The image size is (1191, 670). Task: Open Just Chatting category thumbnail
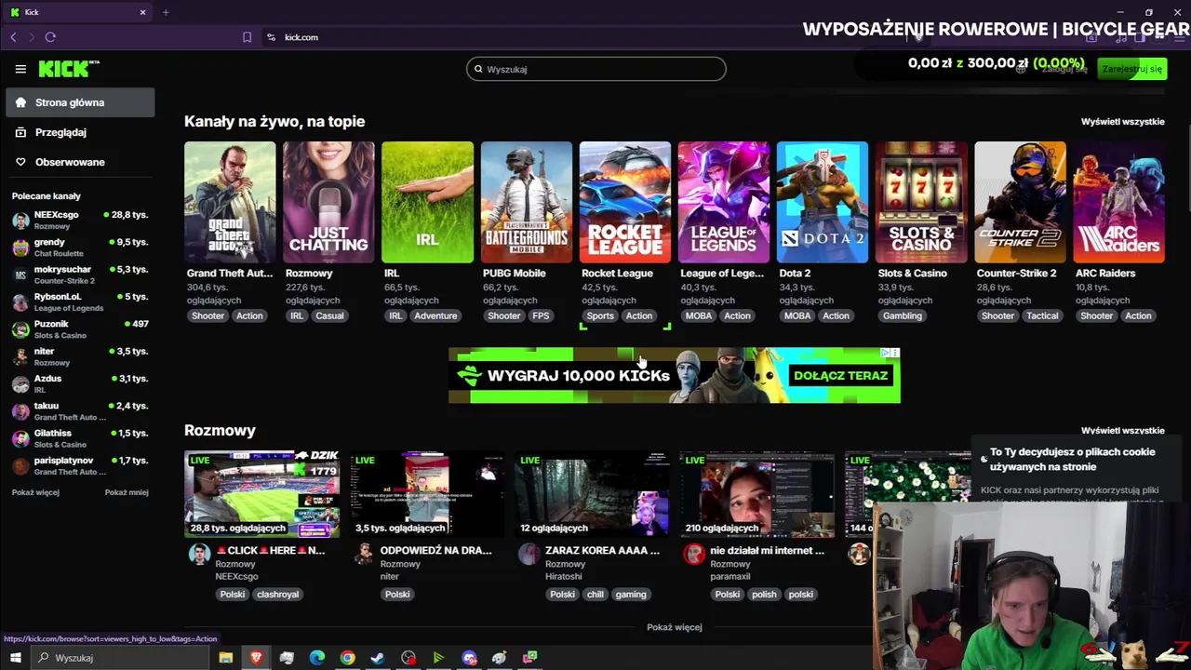(x=328, y=202)
